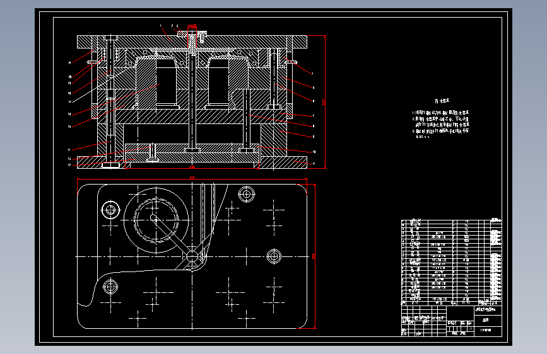Select the upper-left guide pin circle in plan view
This screenshot has width=547, height=354.
pos(110,210)
